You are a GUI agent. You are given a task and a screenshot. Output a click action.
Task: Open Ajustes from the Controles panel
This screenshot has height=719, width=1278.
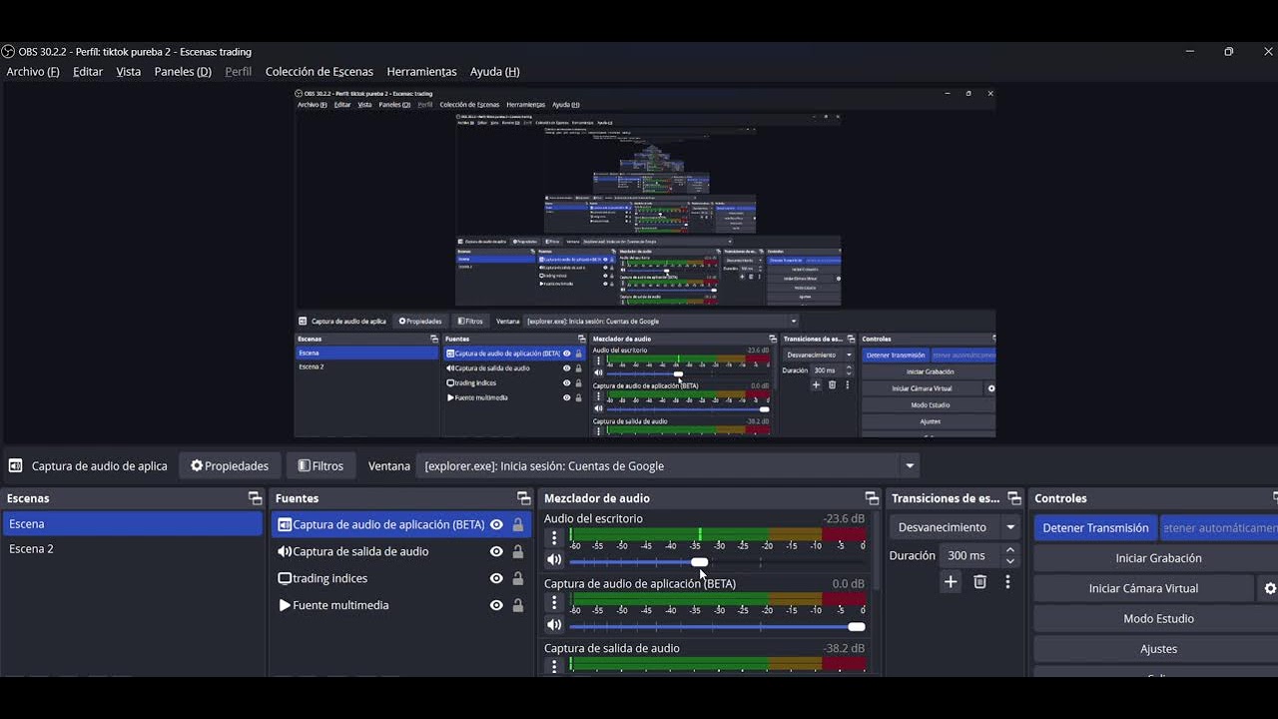coord(1158,649)
